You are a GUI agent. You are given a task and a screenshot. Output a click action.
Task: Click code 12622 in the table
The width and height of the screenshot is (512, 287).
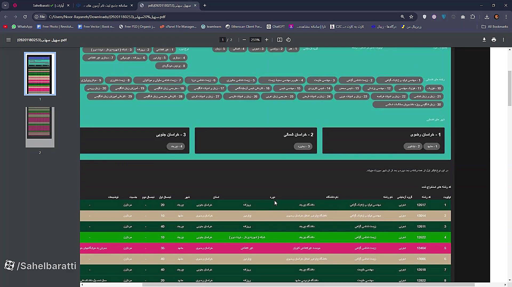pos(421,237)
